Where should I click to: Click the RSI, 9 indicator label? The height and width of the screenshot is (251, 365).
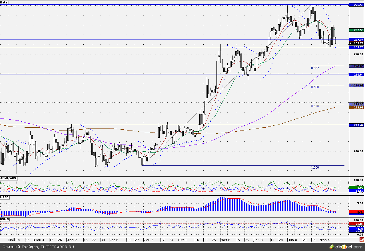5,219
